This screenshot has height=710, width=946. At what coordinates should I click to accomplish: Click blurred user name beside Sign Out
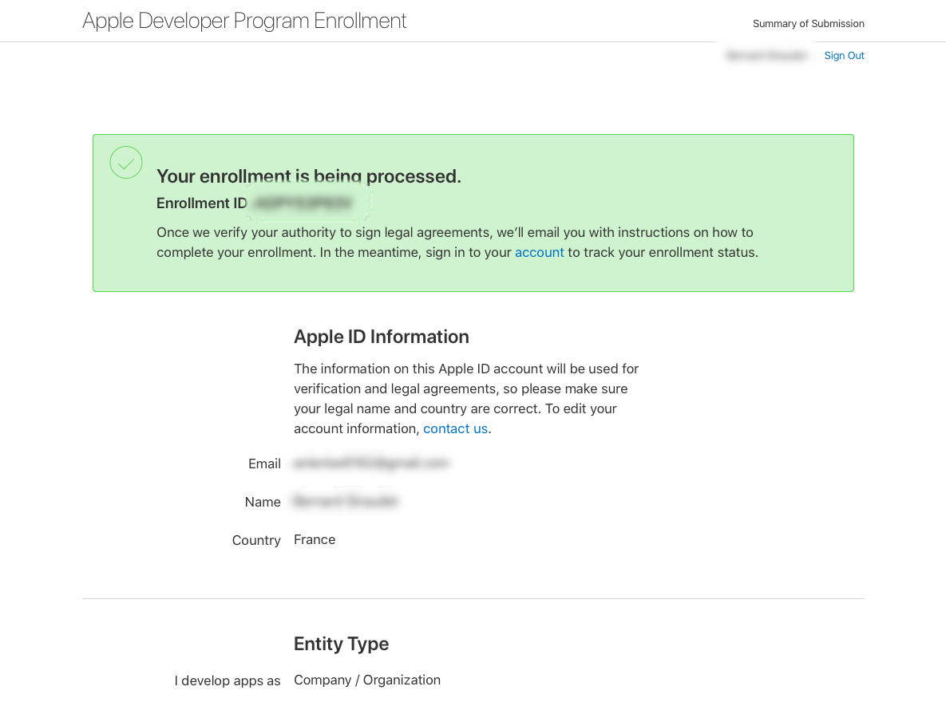tap(766, 56)
